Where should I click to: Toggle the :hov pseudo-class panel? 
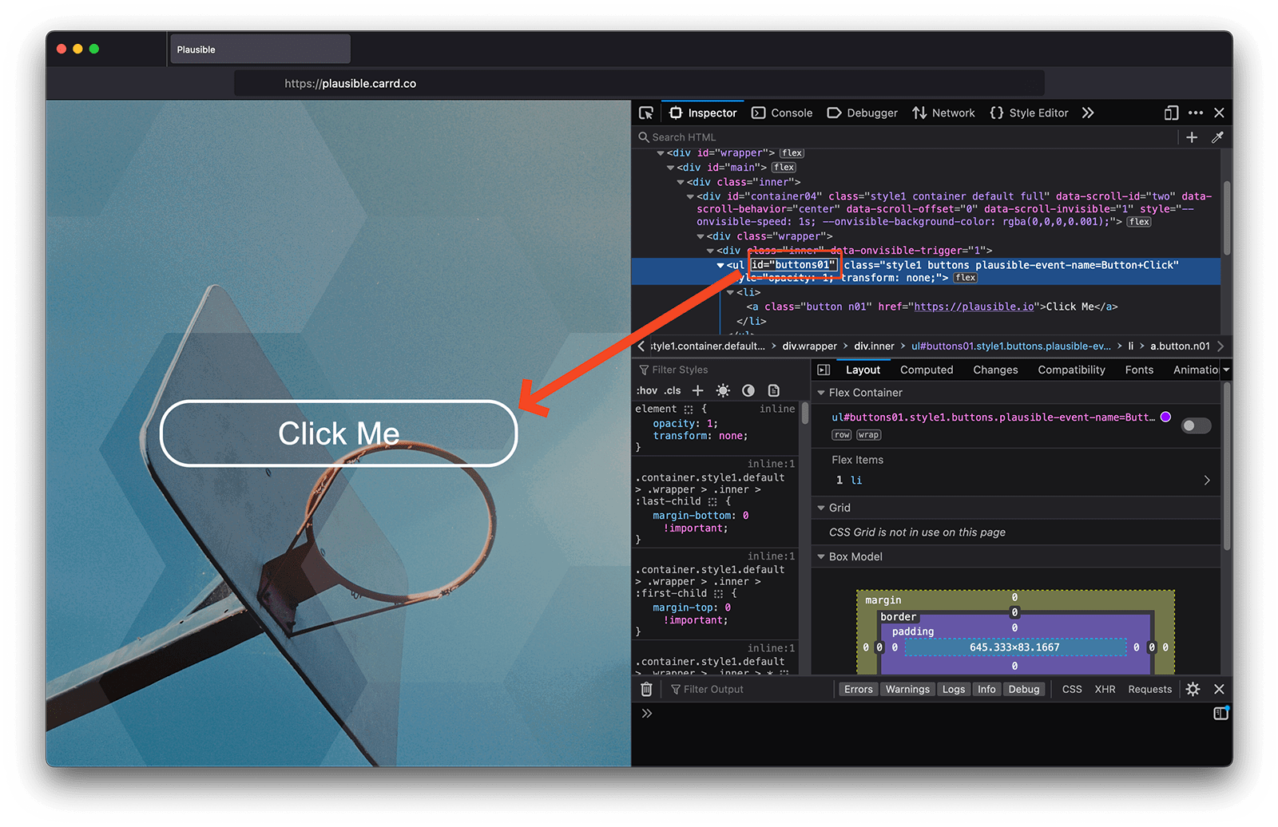pos(647,390)
